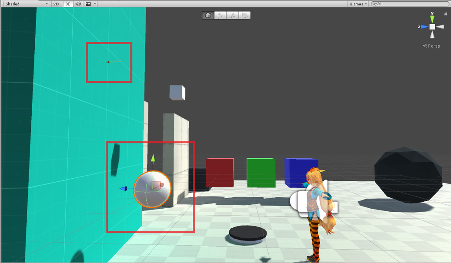
Task: Toggle the scene gizmo lock icon
Action: pyautogui.click(x=446, y=14)
